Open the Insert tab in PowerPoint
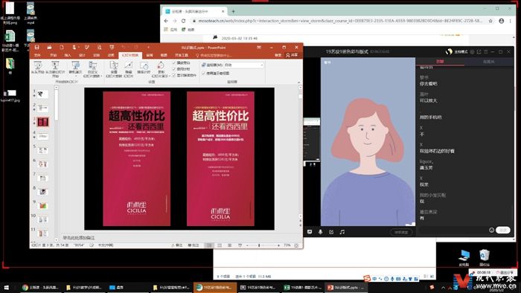 pos(68,55)
